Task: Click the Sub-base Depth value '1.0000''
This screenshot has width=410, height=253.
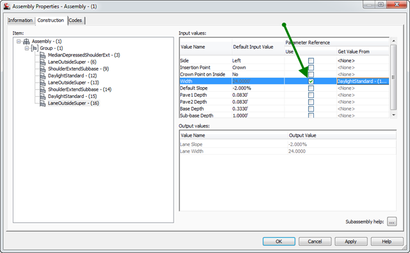Action: [240, 115]
